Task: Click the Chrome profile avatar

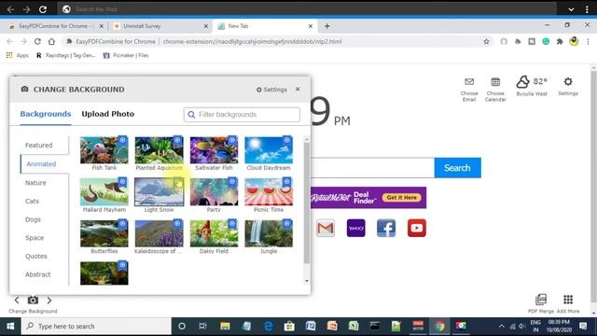Action: 574,41
